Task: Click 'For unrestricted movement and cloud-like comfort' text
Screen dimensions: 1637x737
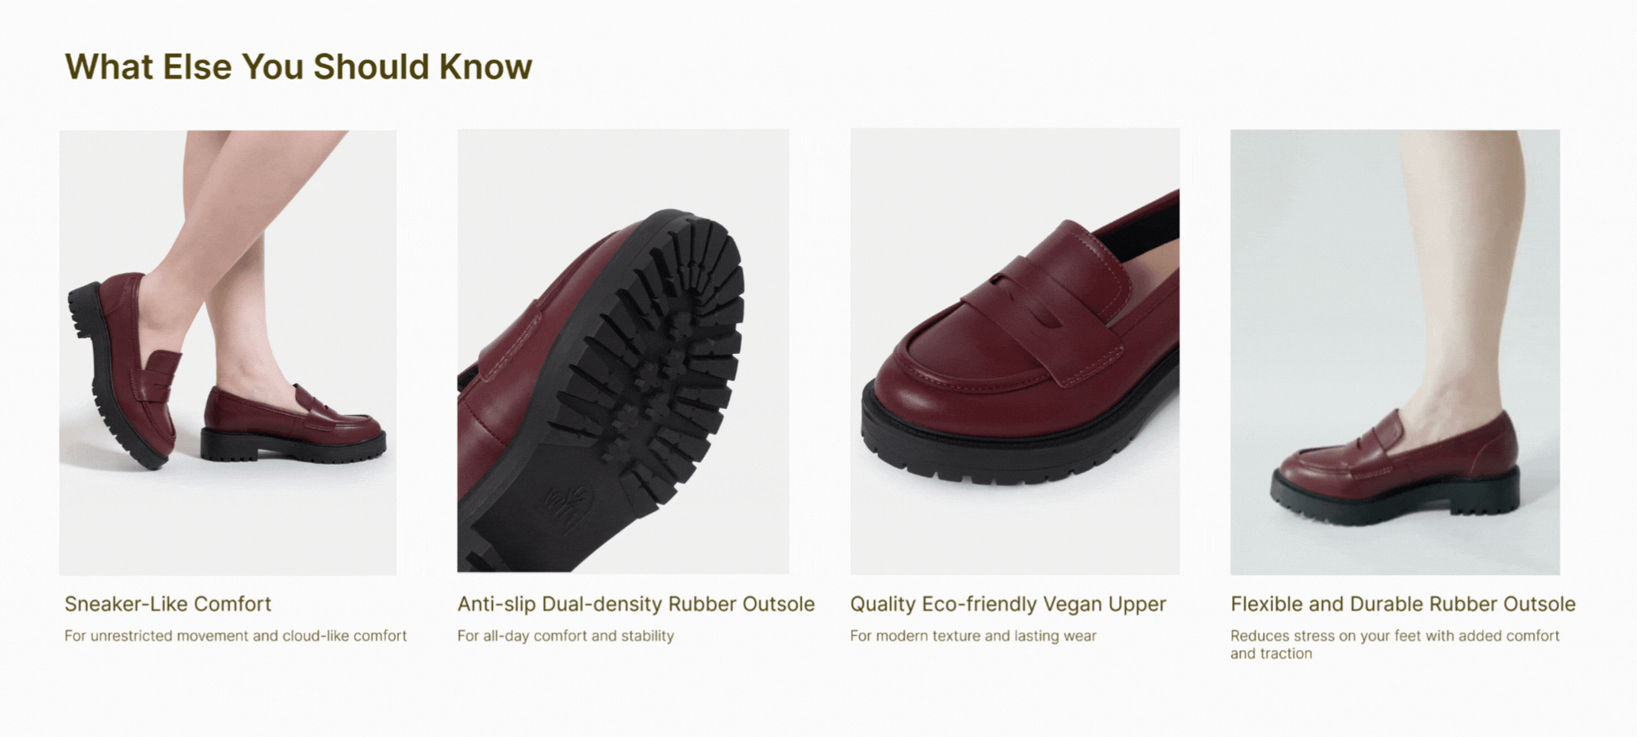Action: click(235, 636)
